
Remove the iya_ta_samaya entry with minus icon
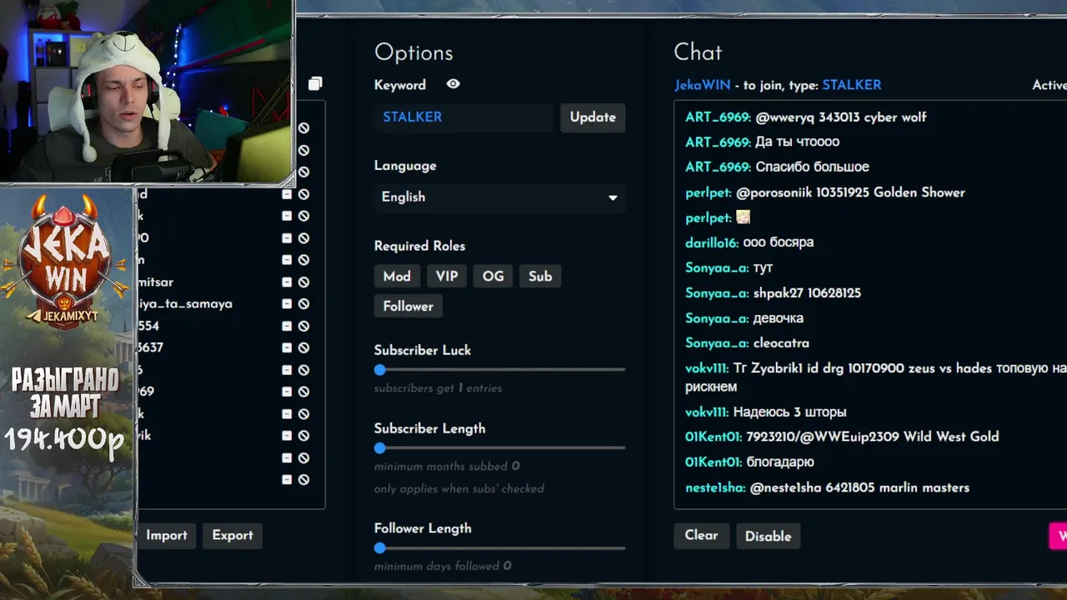pyautogui.click(x=287, y=304)
